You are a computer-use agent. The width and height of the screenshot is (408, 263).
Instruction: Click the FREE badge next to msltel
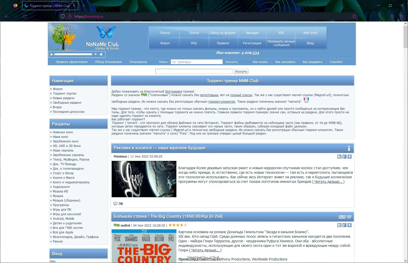point(117,225)
